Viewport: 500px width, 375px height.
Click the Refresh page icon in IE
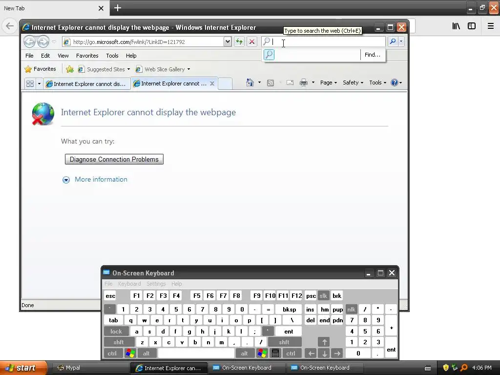pos(239,42)
